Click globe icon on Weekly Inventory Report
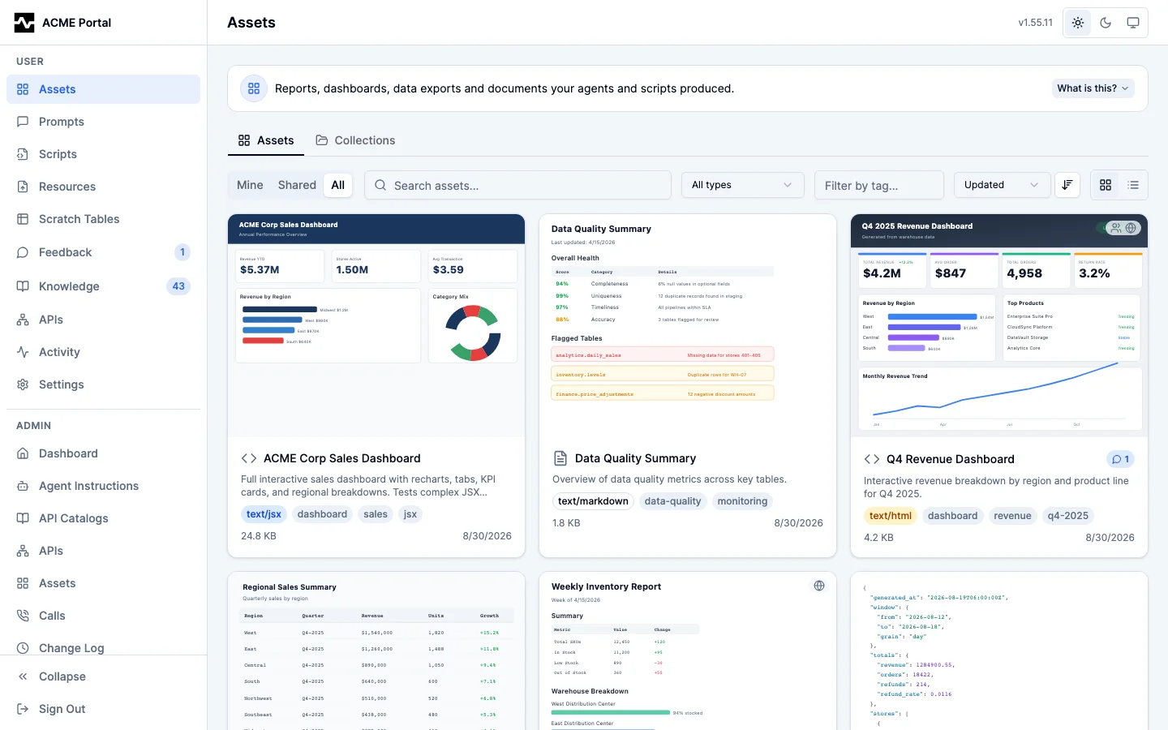1168x730 pixels. [819, 586]
